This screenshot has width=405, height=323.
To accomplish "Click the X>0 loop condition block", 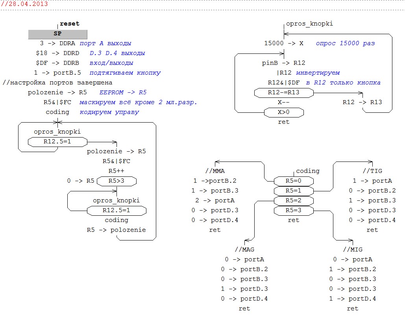I will [284, 112].
